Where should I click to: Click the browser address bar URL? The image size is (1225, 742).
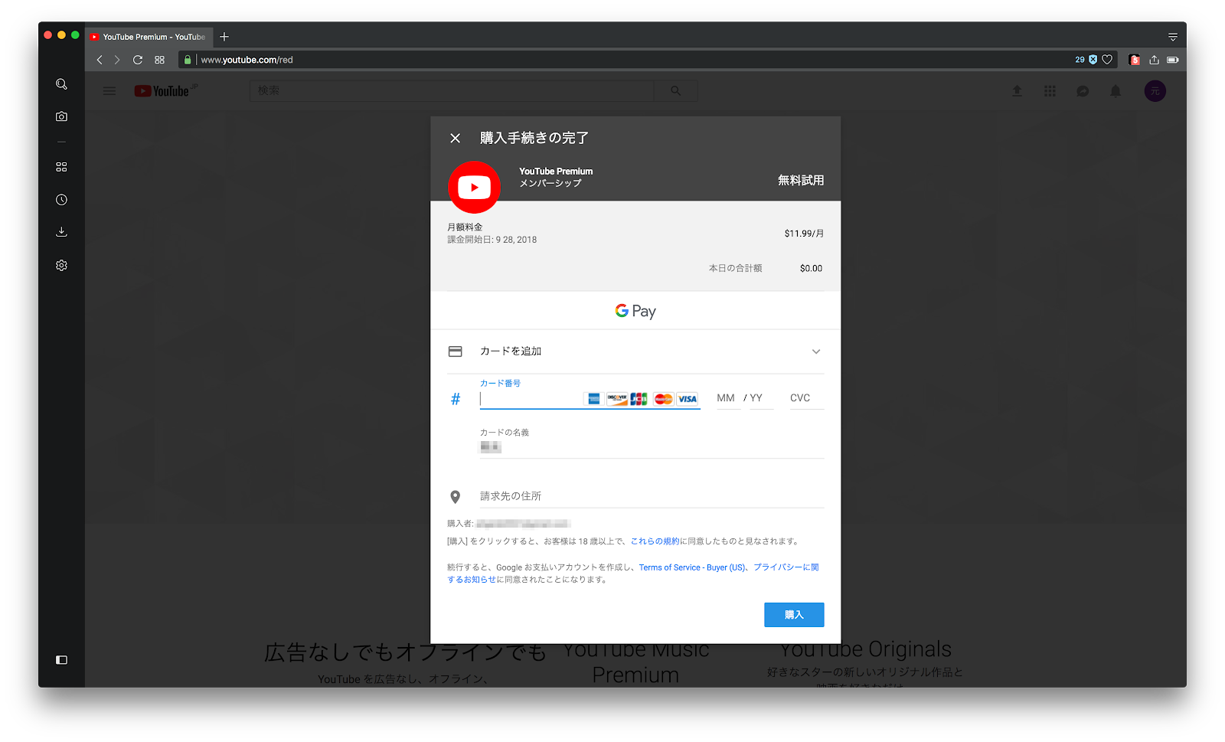tap(247, 60)
